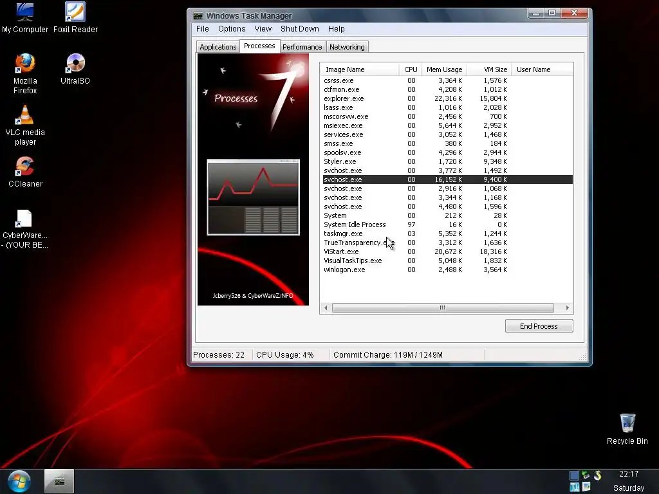The height and width of the screenshot is (494, 659).
Task: Select the explorer.exe process
Action: [448, 98]
